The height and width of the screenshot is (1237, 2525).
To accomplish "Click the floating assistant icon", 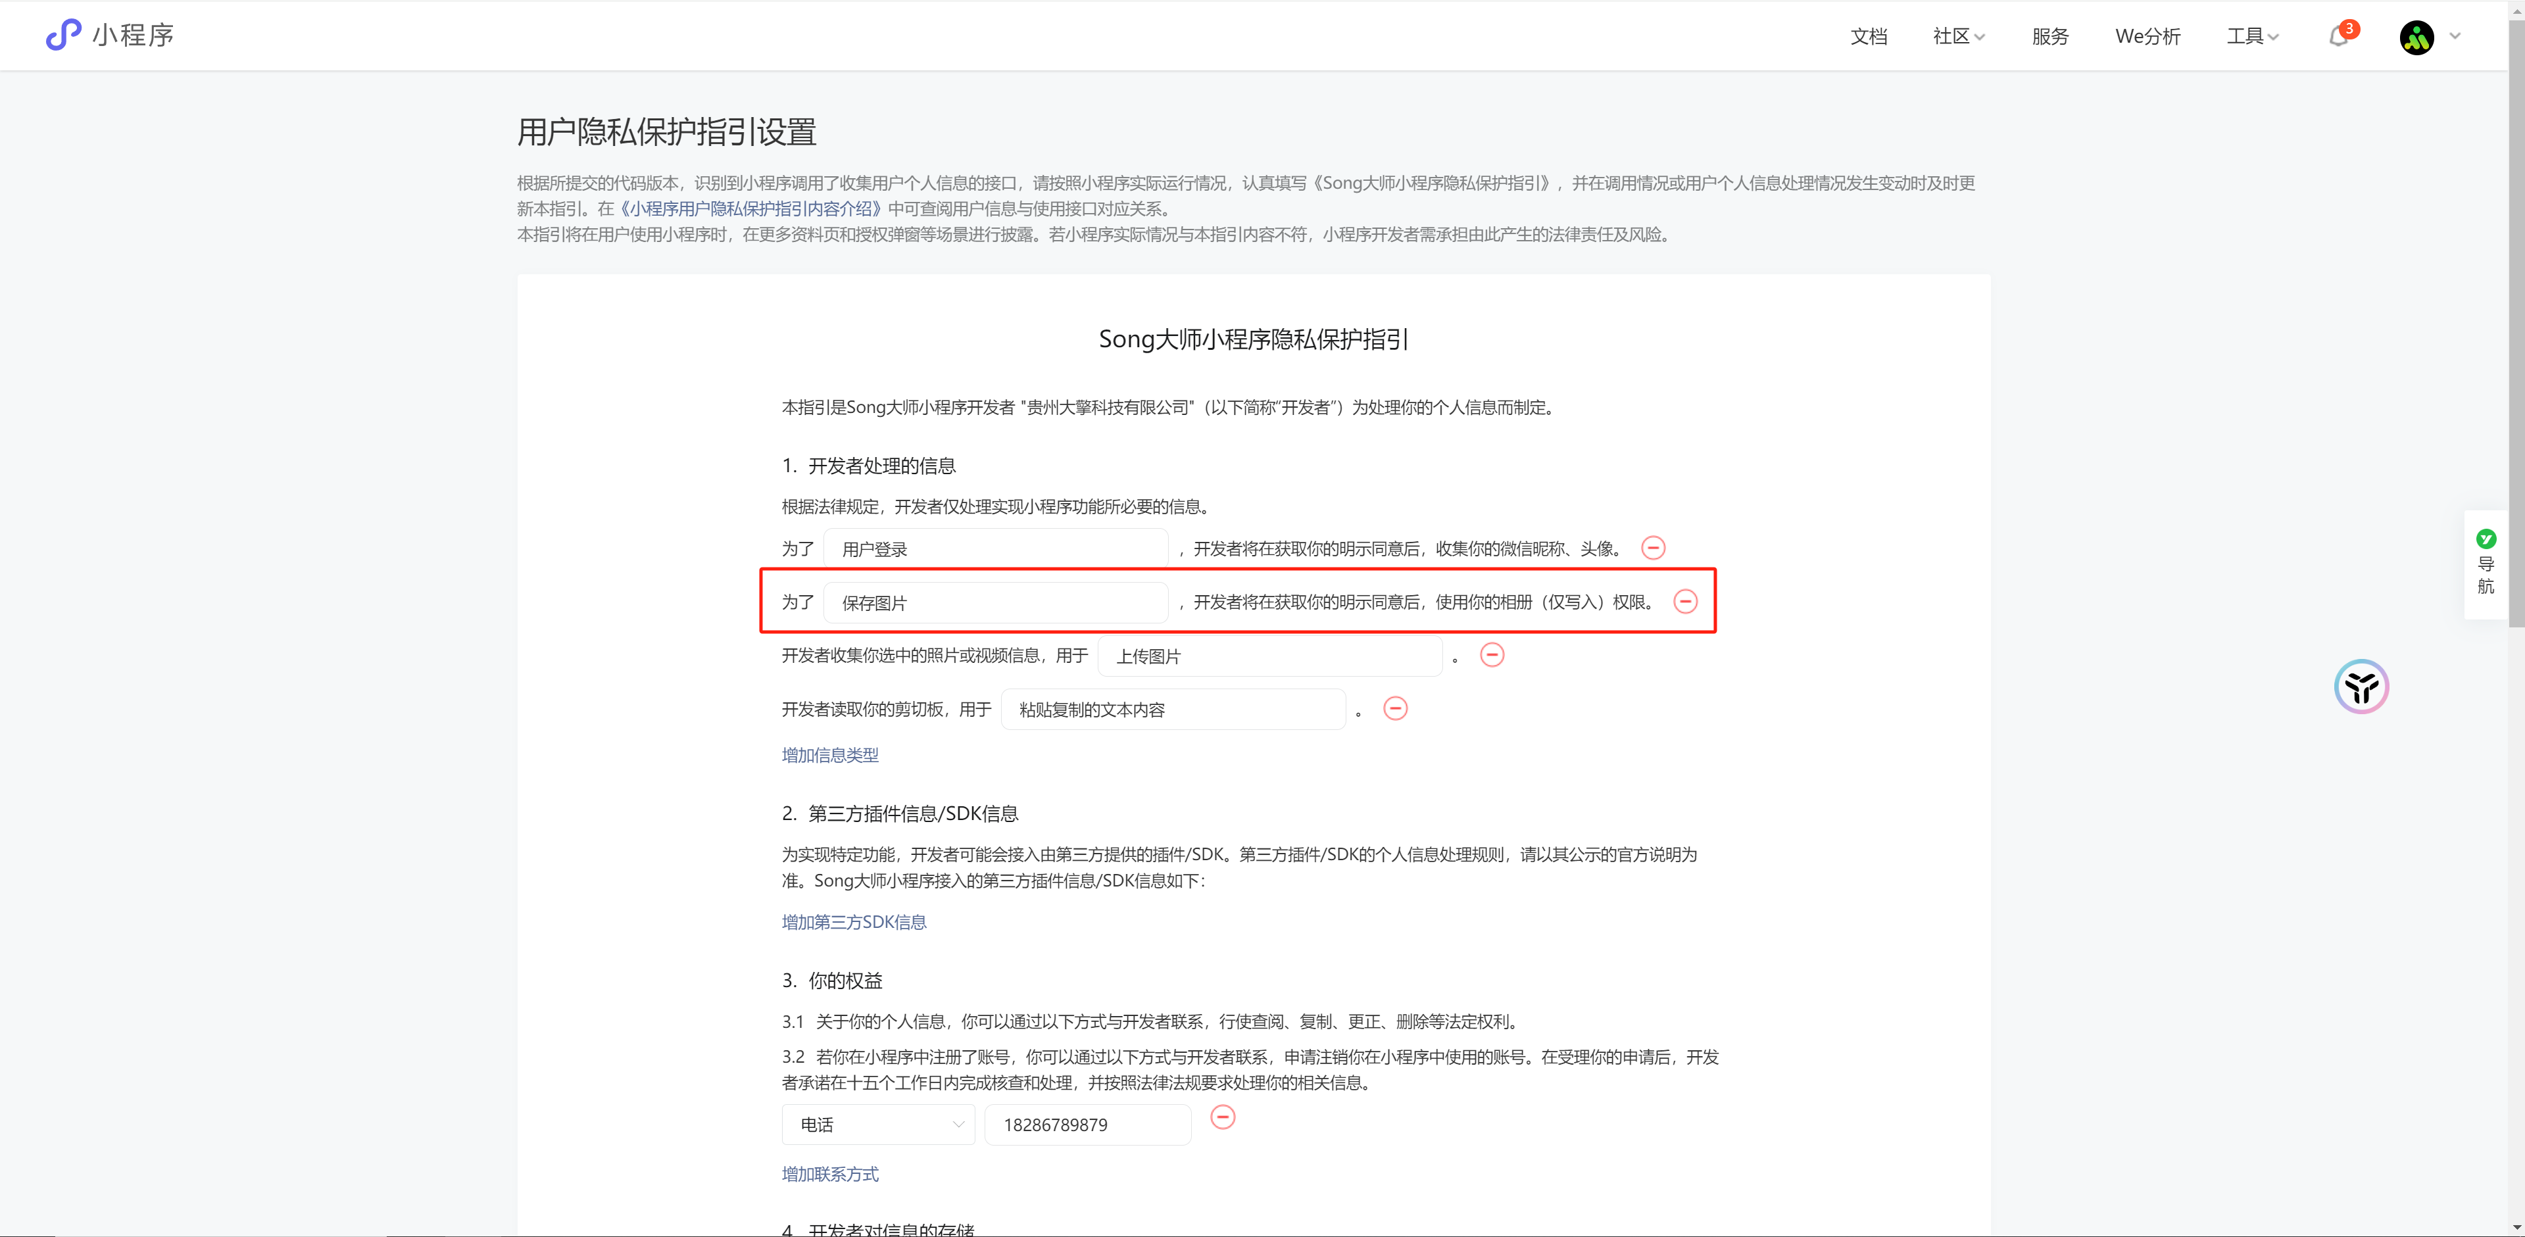I will 2361,686.
